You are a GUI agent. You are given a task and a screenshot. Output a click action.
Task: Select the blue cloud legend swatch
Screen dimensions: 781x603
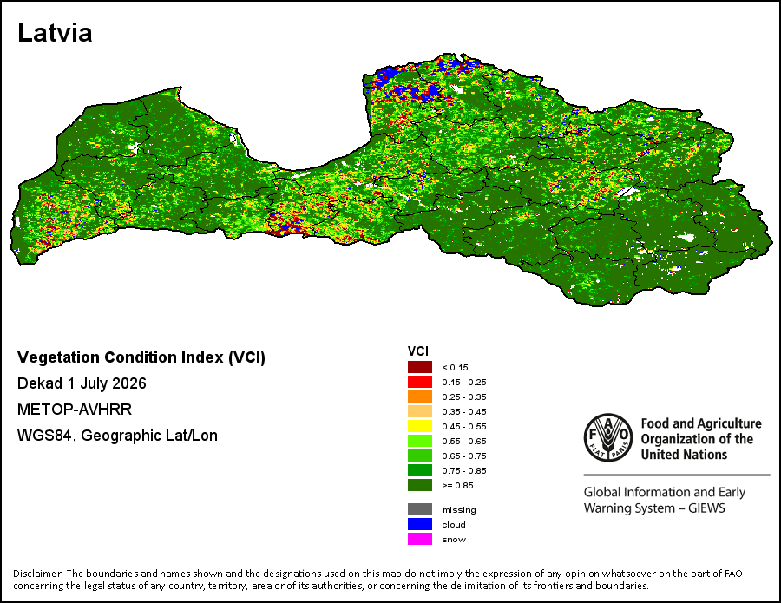[420, 524]
